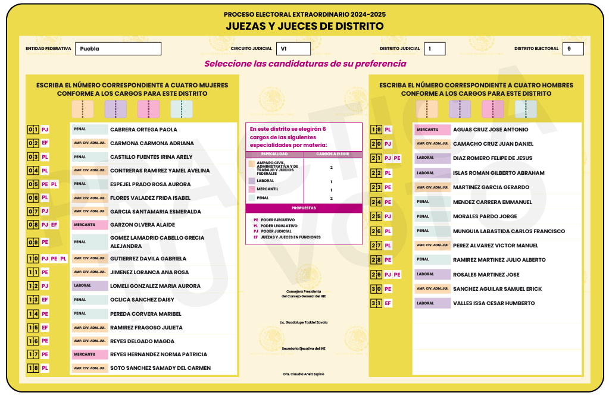The image size is (609, 402).
Task: Select Garcia Santamaria Esmeralda
Action: tap(155, 212)
